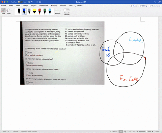Pick the gray pencil
The width and height of the screenshot is (162, 133).
(x=29, y=11)
